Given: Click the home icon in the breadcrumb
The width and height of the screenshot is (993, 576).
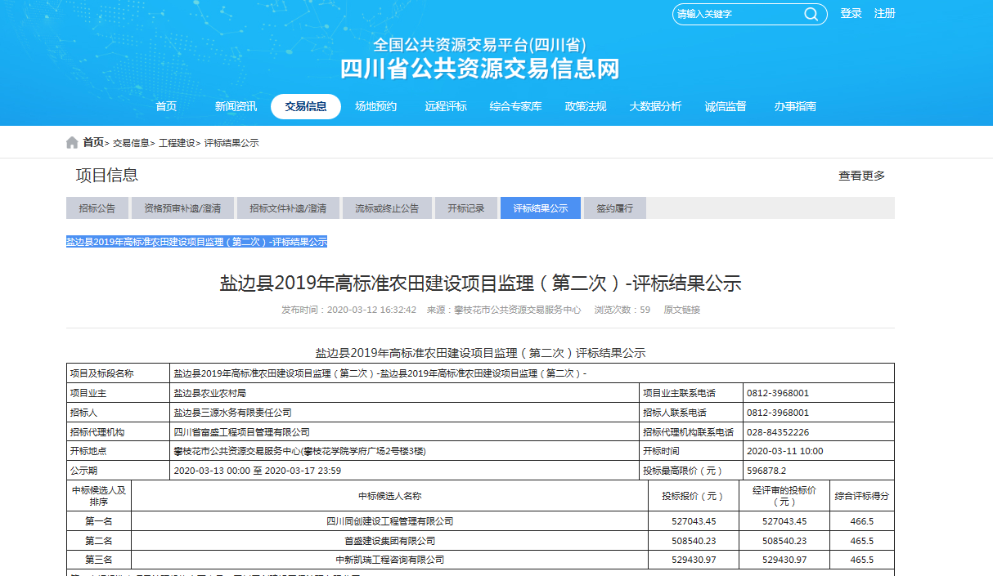Looking at the screenshot, I should pyautogui.click(x=72, y=141).
